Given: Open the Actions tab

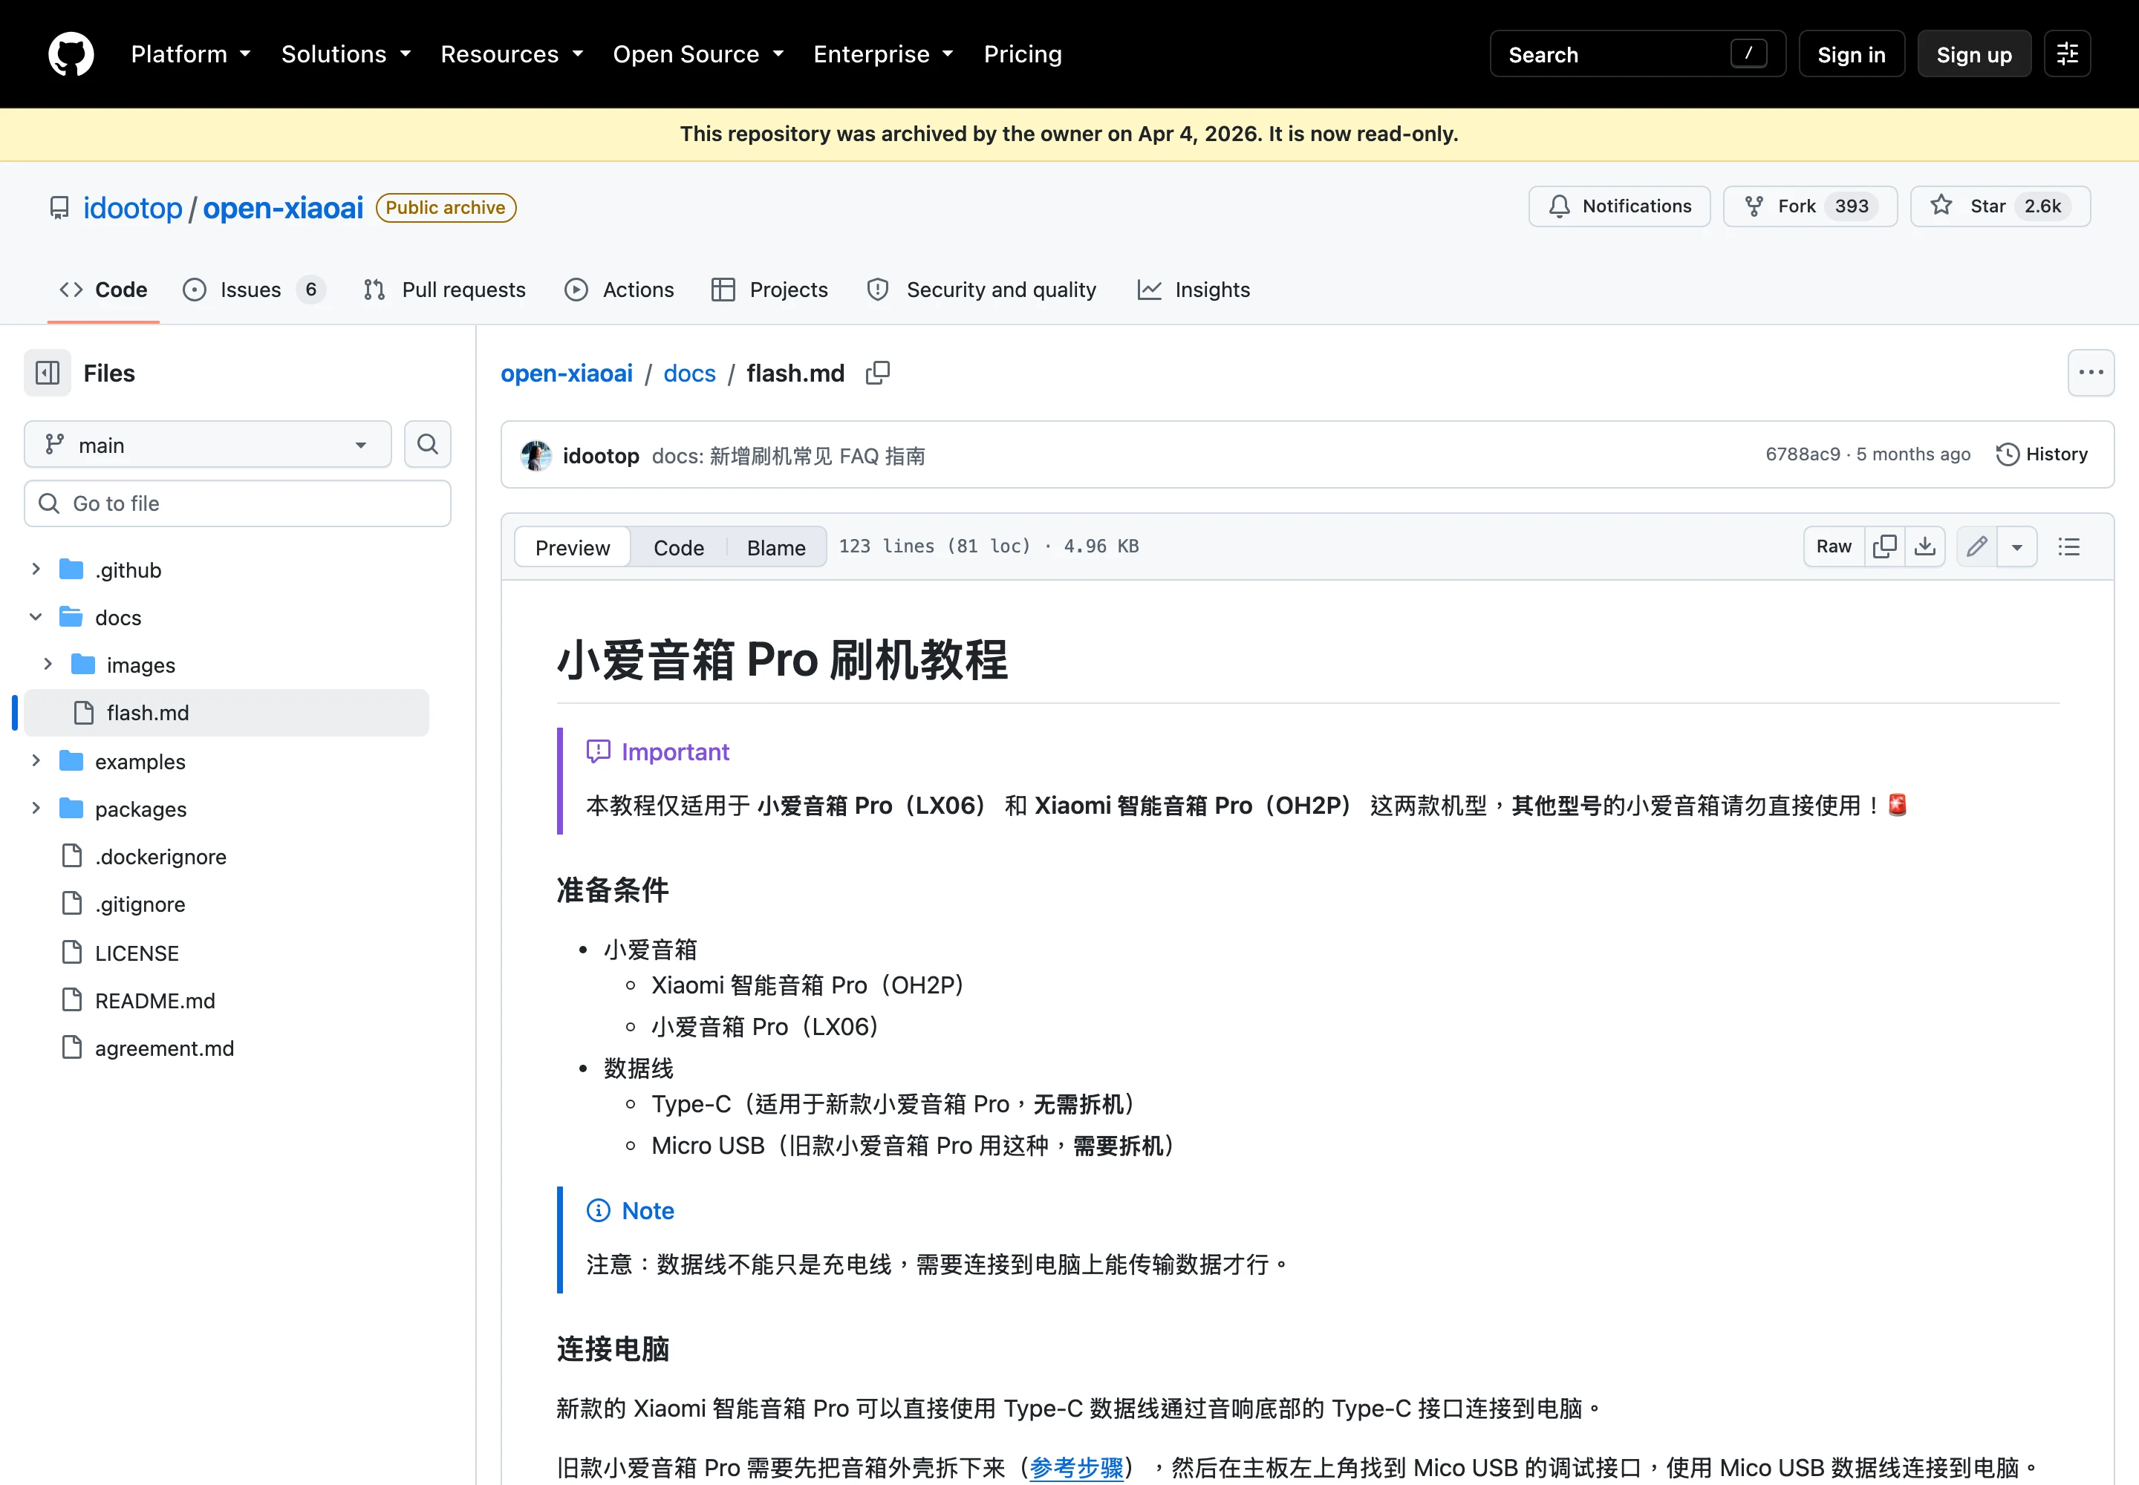Looking at the screenshot, I should pos(619,290).
